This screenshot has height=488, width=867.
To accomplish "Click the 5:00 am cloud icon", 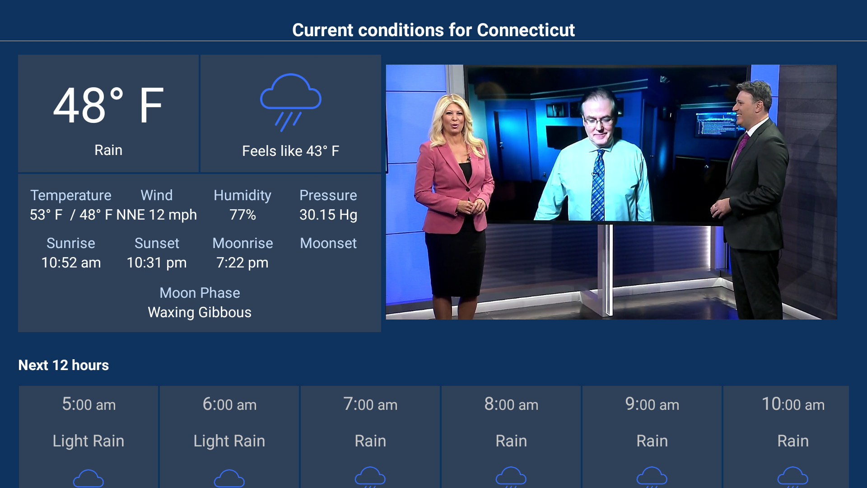I will tap(89, 478).
